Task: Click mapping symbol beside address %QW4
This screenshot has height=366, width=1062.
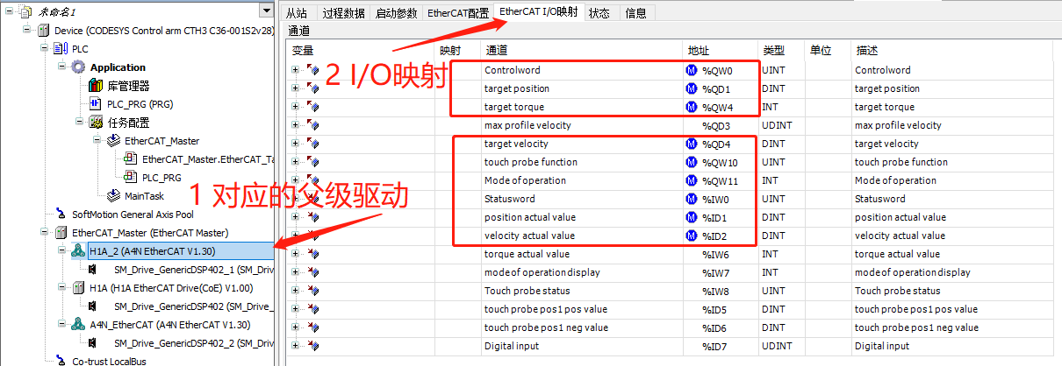Action: tap(691, 107)
